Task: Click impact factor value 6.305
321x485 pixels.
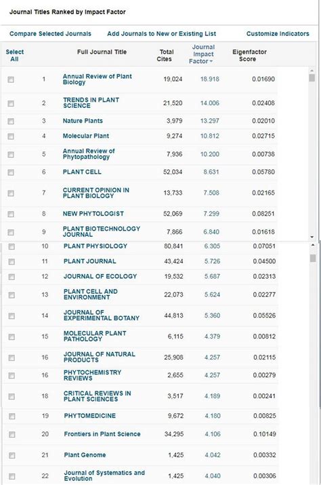Action: (212, 246)
